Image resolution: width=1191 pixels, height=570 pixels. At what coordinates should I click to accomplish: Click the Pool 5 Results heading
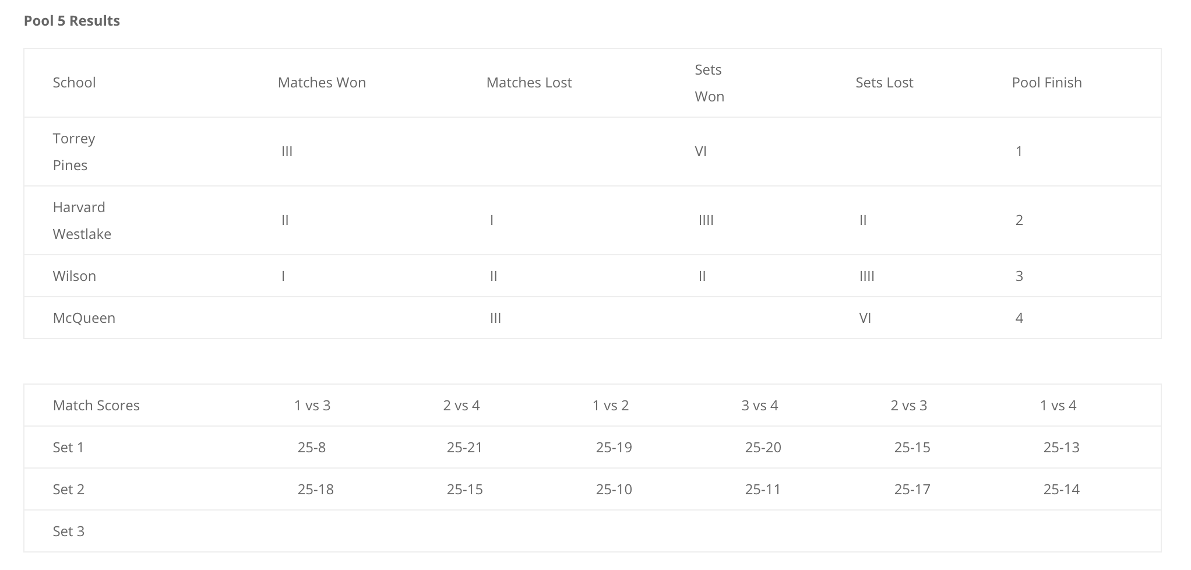tap(72, 21)
